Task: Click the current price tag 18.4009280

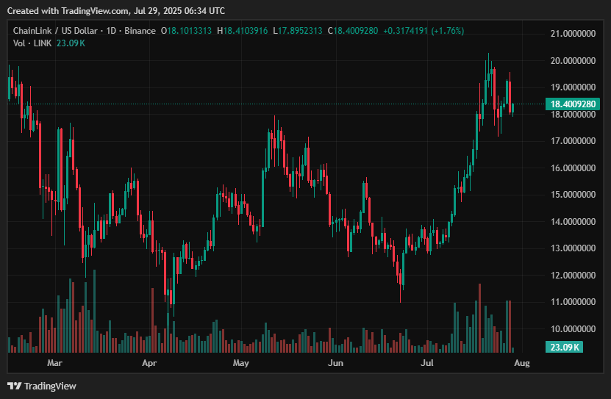Action: click(572, 104)
